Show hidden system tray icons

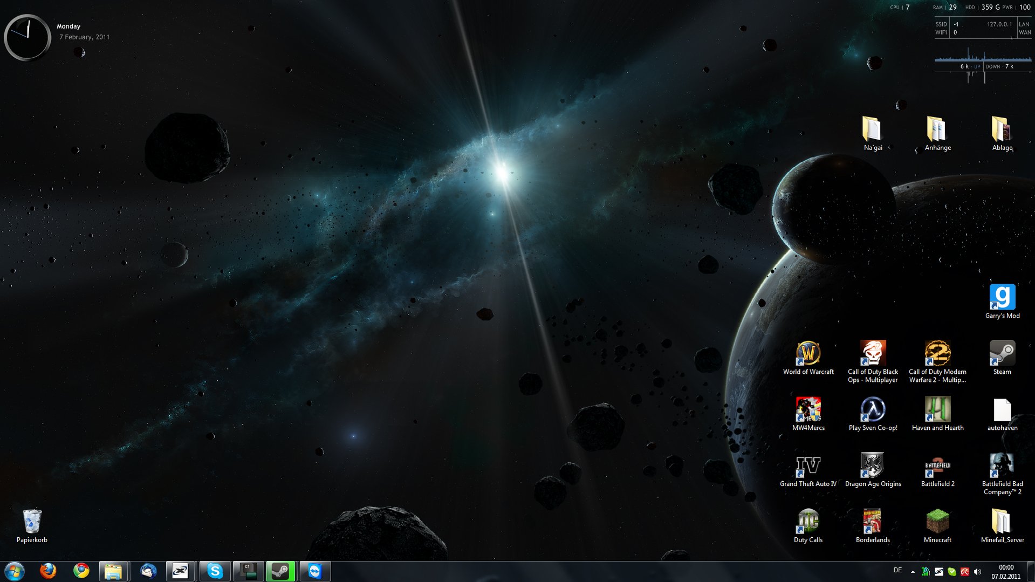[x=913, y=571]
